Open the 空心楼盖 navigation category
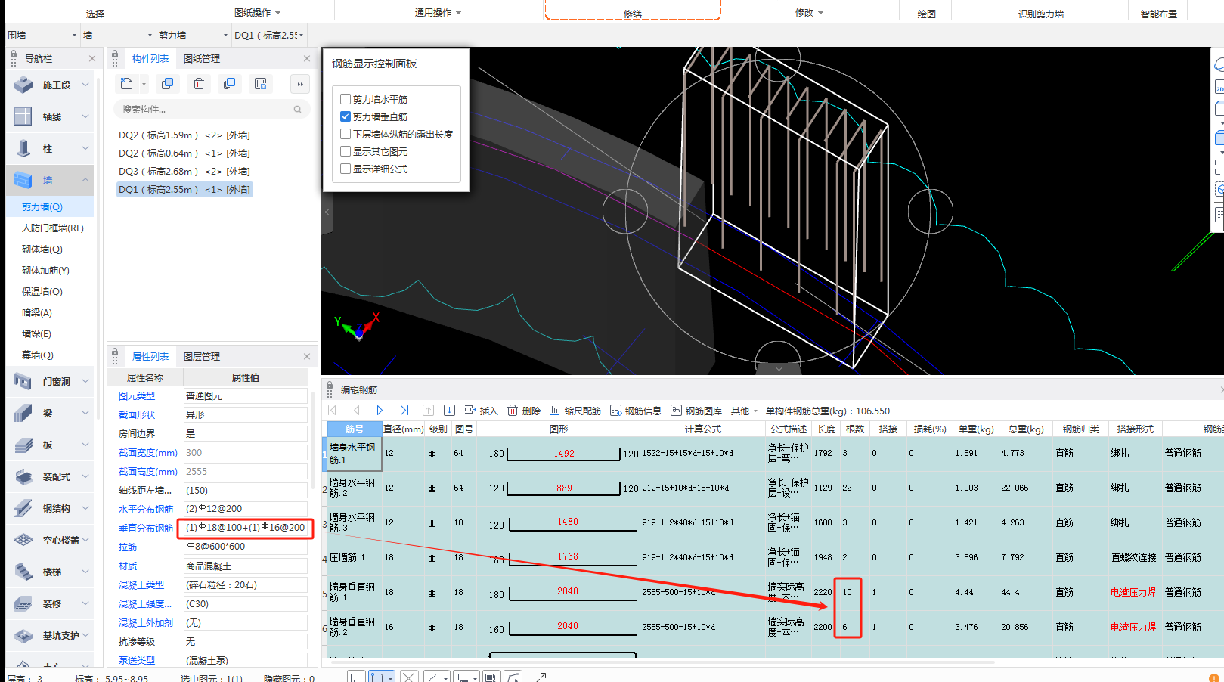 coord(50,540)
